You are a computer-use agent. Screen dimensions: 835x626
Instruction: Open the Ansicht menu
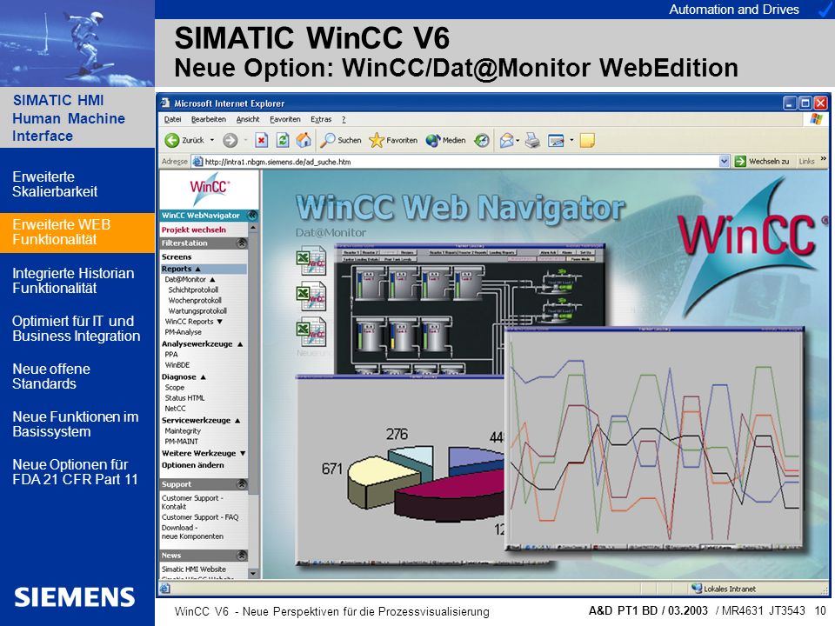248,119
